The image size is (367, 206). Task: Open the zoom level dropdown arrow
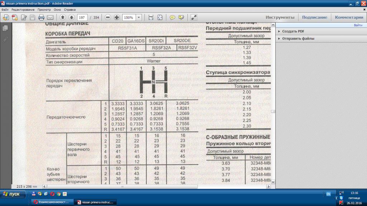coord(139,18)
